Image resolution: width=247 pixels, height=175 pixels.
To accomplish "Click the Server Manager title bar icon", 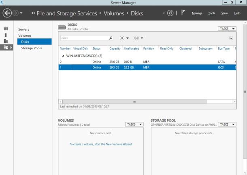I will [2, 2].
